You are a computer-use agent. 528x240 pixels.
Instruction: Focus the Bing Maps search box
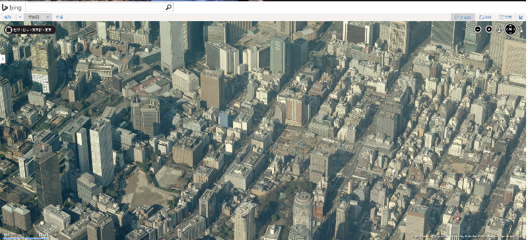pos(94,7)
